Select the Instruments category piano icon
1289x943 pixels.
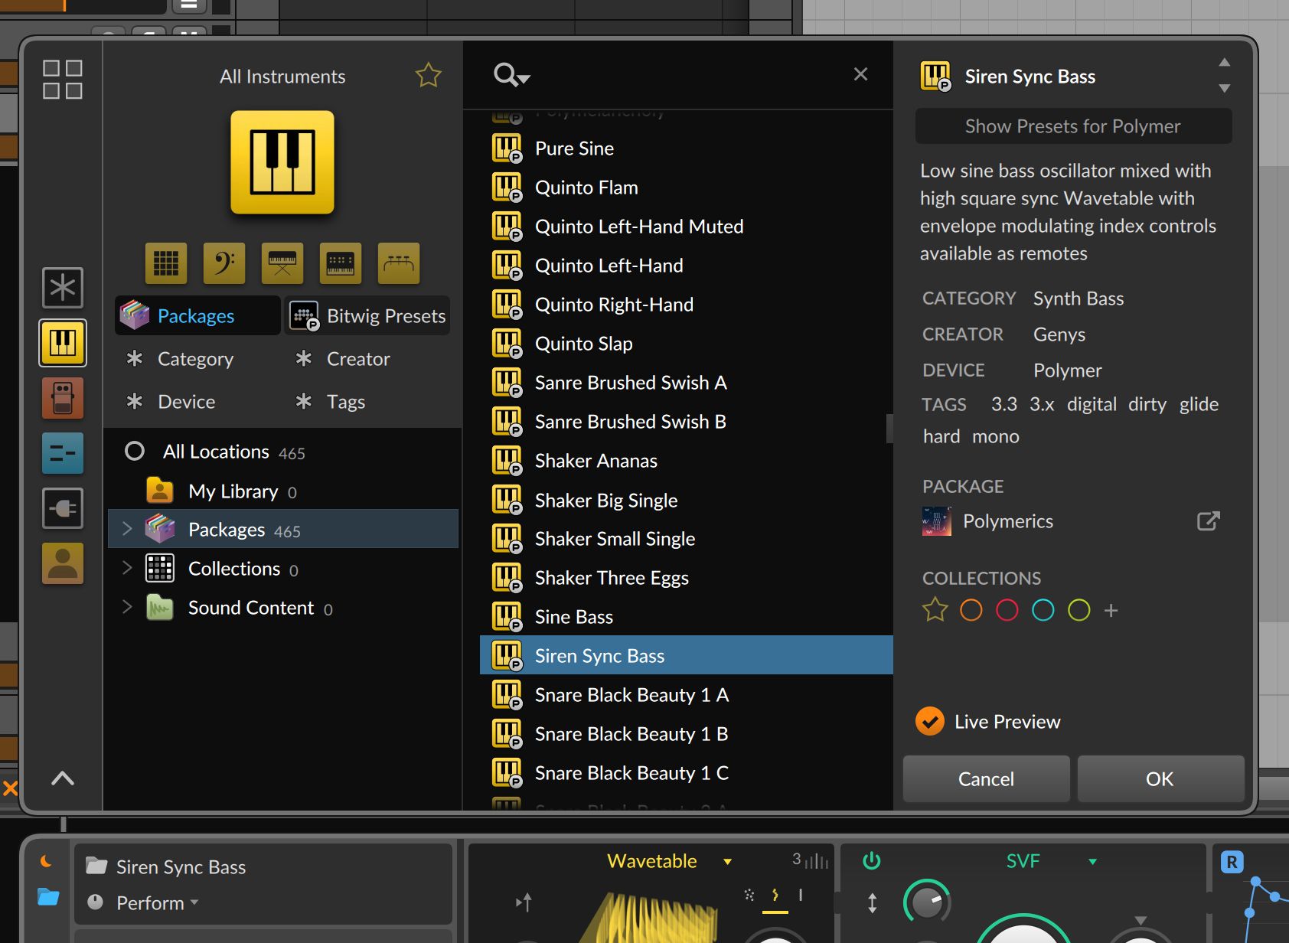pyautogui.click(x=63, y=343)
